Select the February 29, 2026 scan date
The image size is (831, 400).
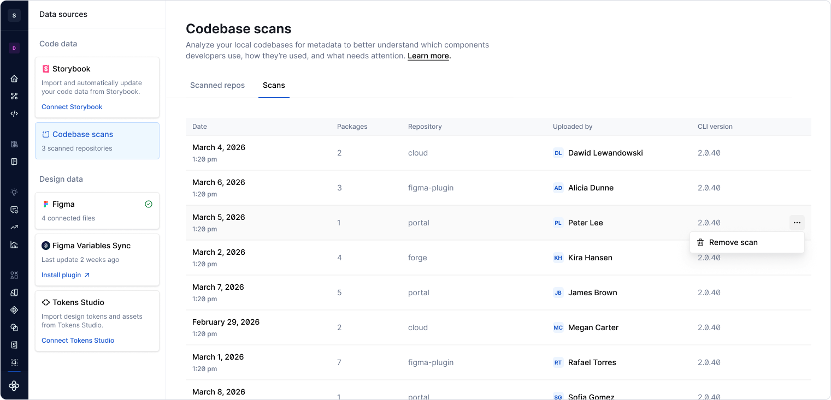[226, 322]
